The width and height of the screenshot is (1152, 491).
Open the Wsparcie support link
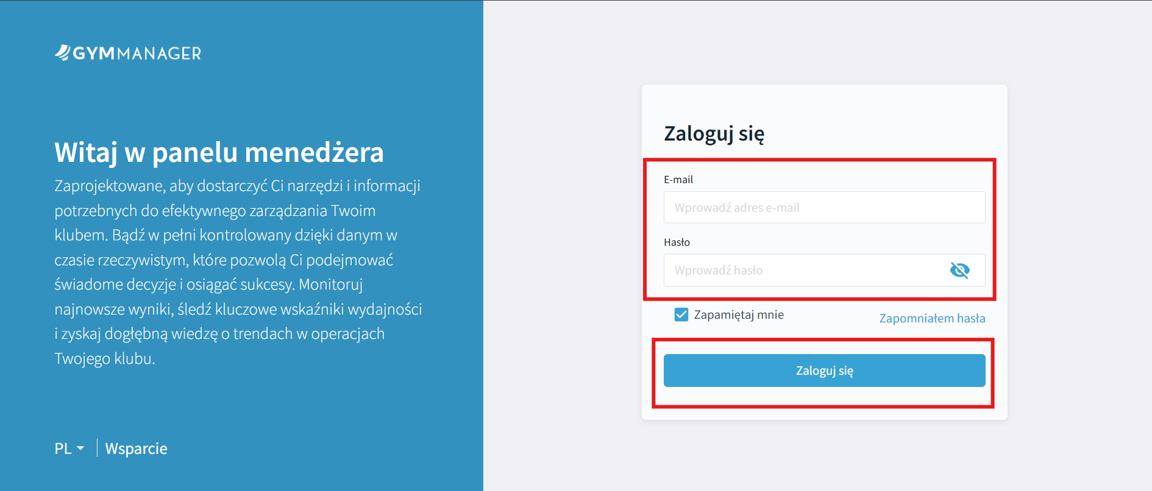coord(136,448)
